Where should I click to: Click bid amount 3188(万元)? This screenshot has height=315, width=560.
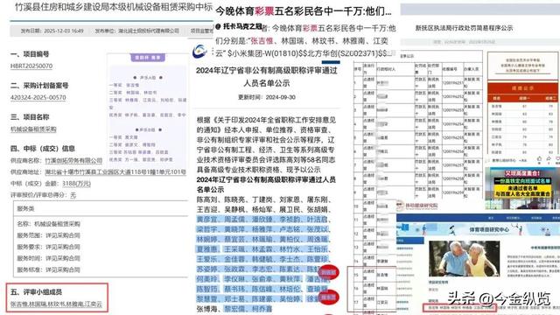tap(76, 184)
